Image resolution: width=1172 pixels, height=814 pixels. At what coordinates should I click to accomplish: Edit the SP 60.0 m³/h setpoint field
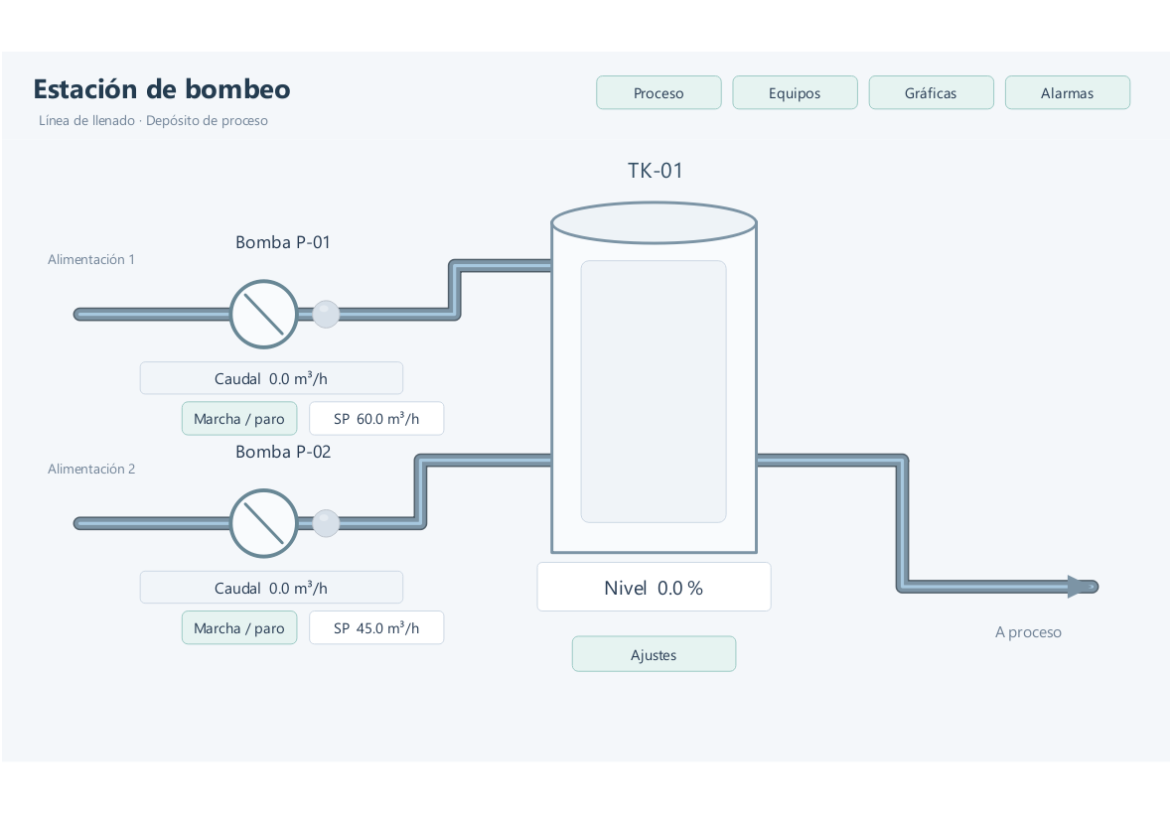tap(376, 418)
